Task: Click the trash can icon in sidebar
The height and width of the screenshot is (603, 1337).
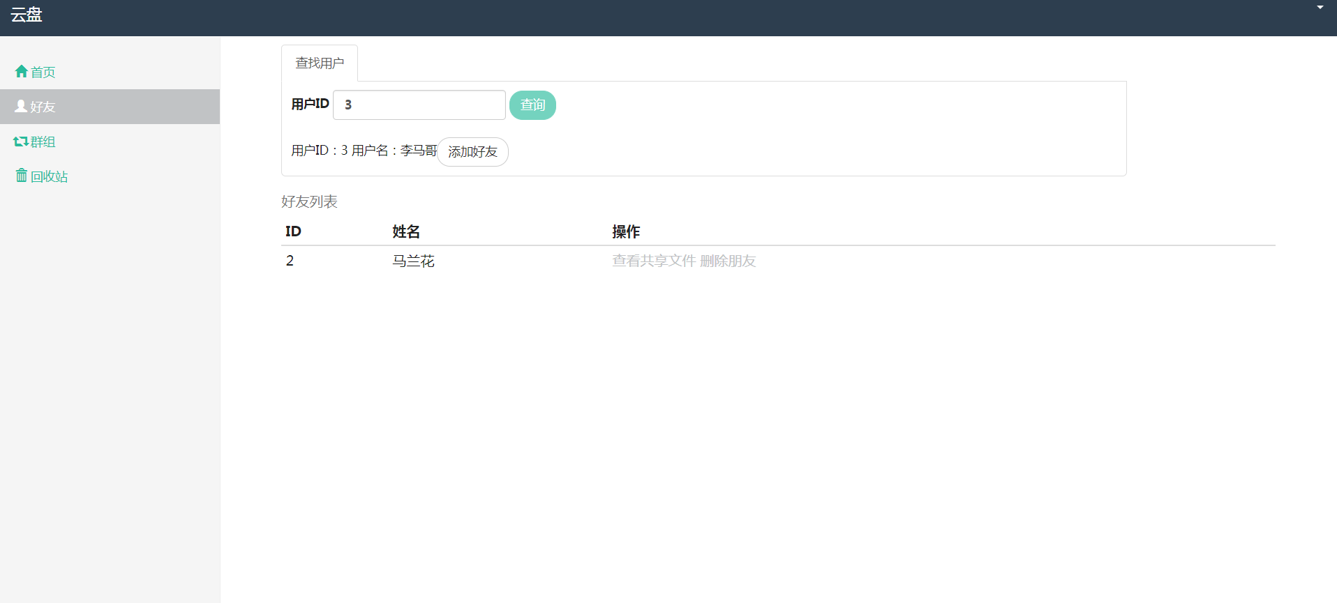Action: [22, 176]
